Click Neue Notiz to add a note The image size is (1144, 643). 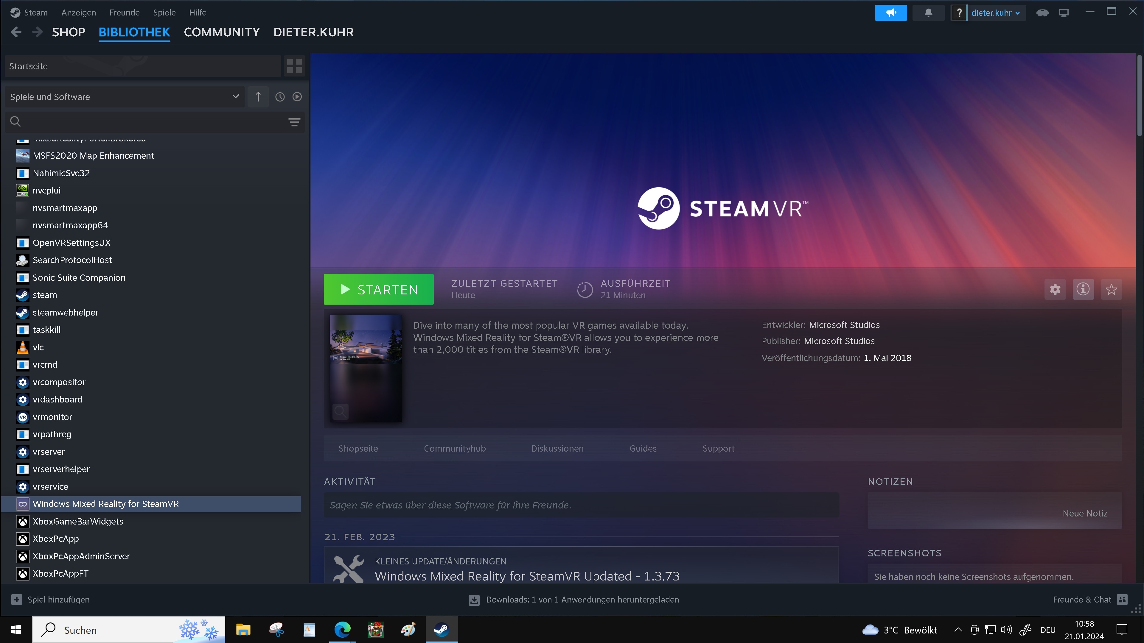1085,514
